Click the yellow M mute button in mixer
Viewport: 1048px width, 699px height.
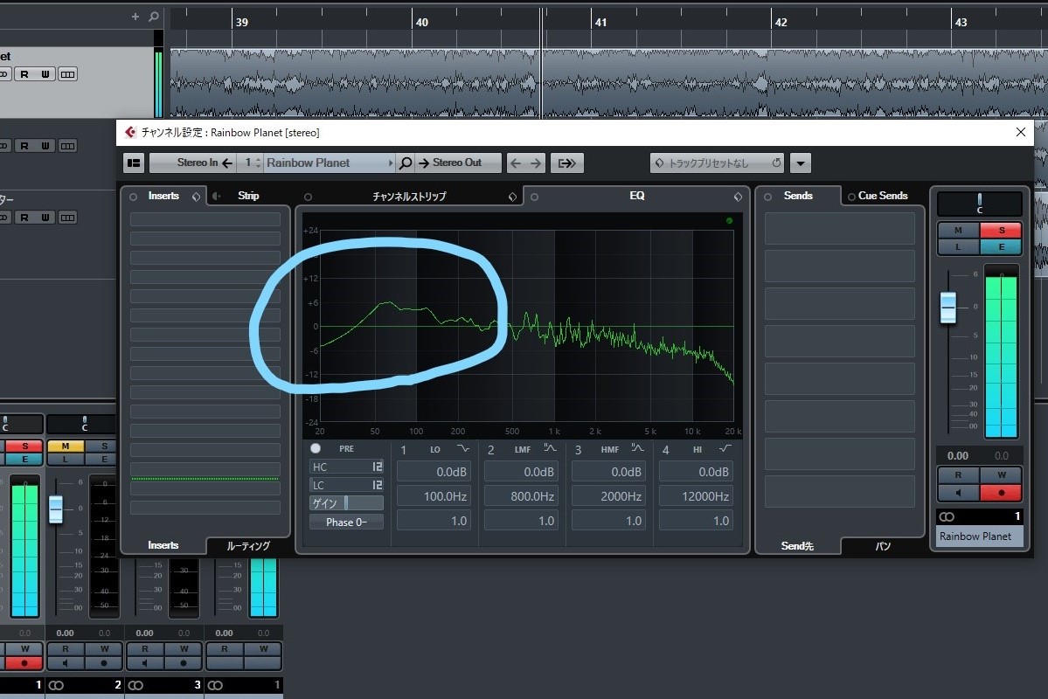point(65,446)
